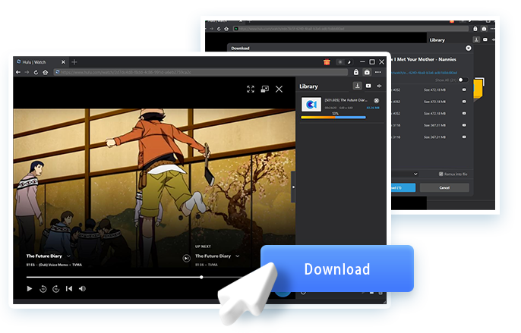The width and height of the screenshot is (521, 333).
Task: Open the video tab in front Library panel
Action: [x=368, y=86]
